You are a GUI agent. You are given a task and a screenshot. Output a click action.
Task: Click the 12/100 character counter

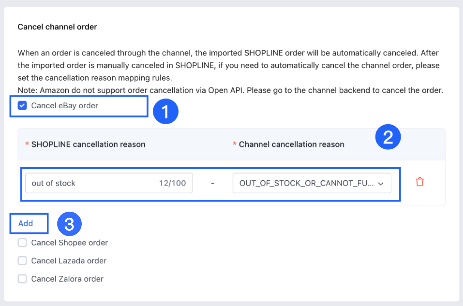172,183
